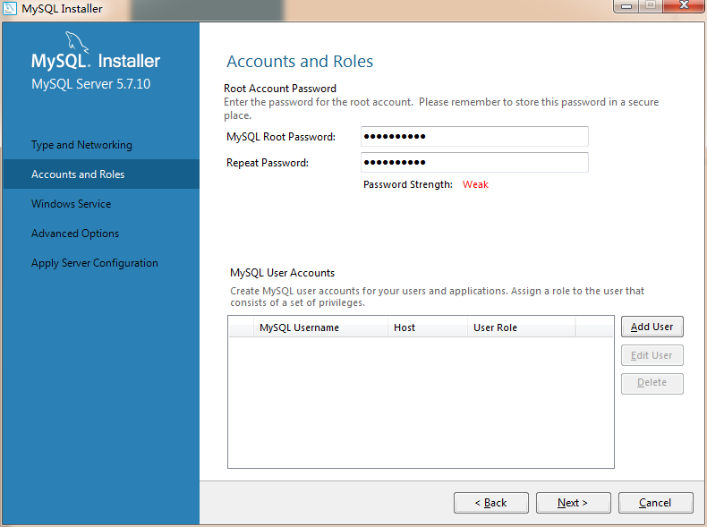The height and width of the screenshot is (527, 707).
Task: Select the Accounts and Roles step
Action: [x=78, y=174]
